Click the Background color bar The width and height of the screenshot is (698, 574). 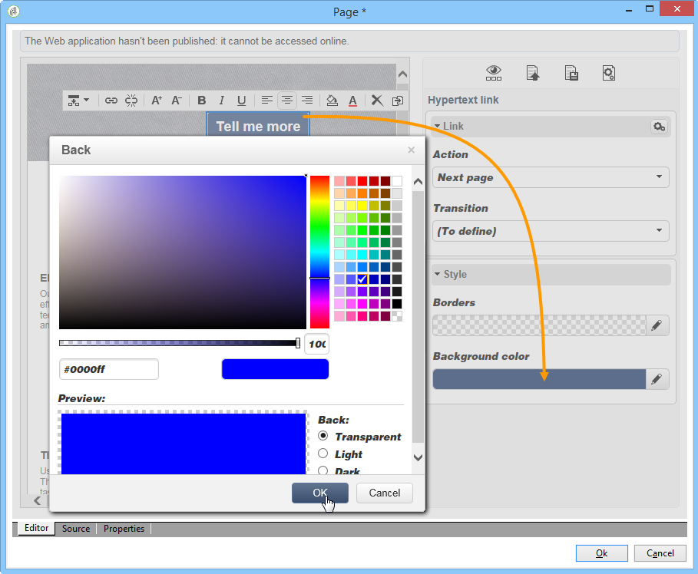(539, 379)
